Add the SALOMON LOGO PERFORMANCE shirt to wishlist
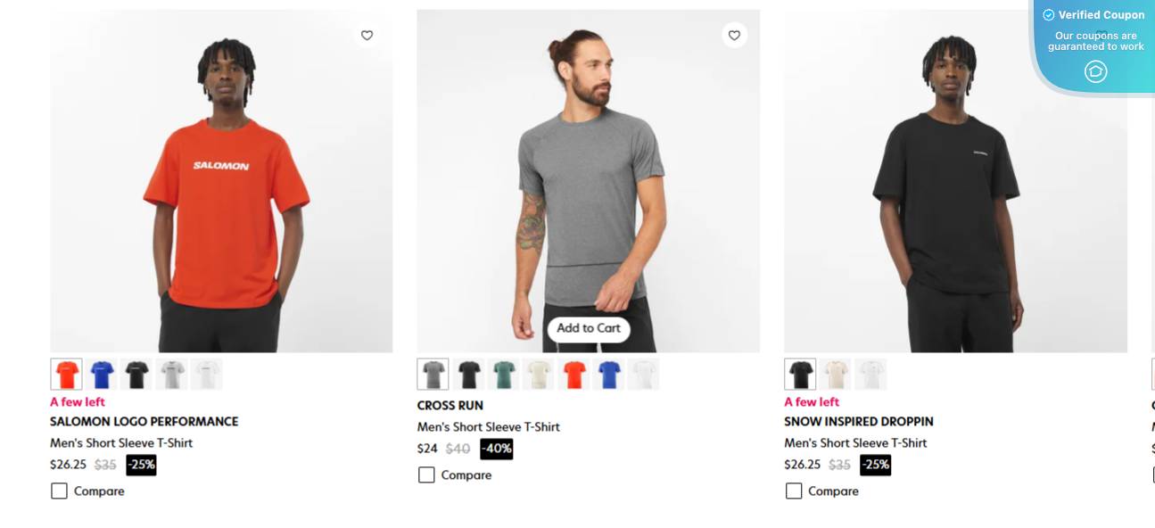1155x528 pixels. 367,36
